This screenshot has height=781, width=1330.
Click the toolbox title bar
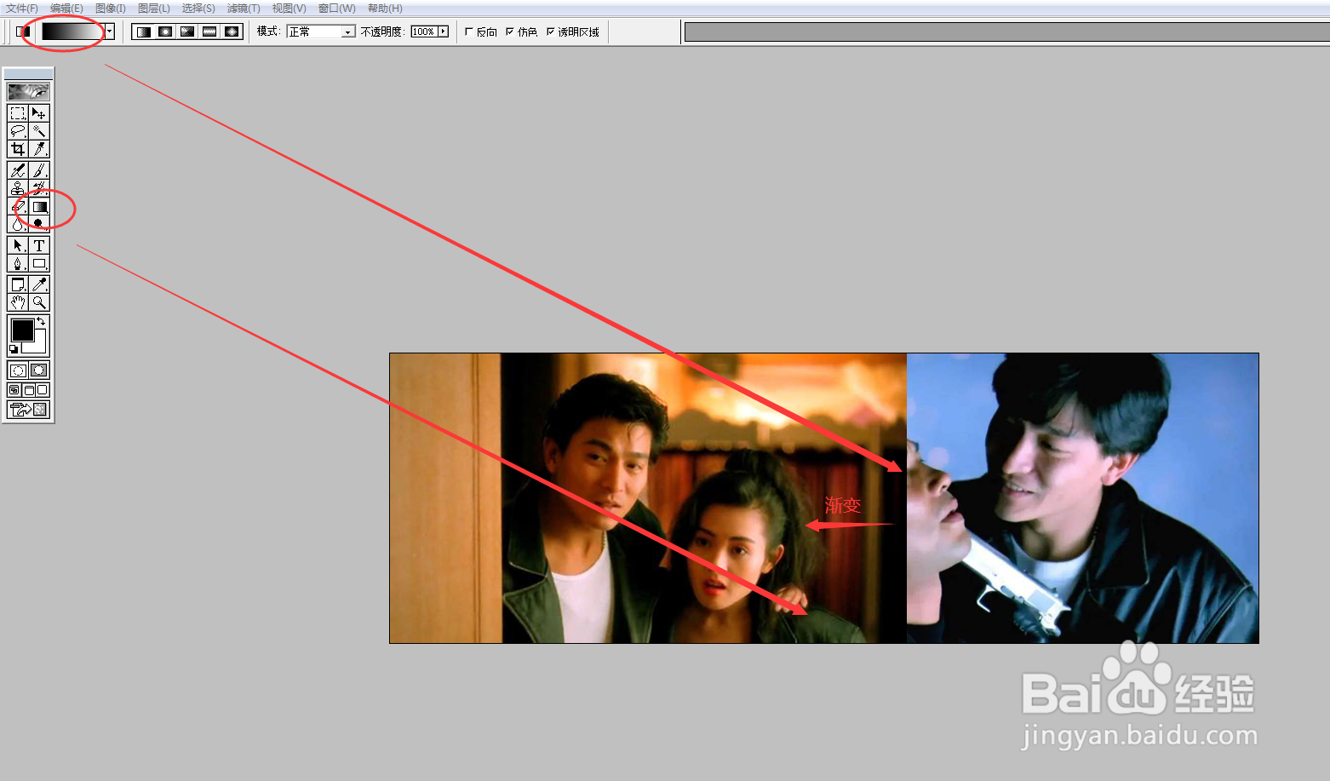click(28, 75)
